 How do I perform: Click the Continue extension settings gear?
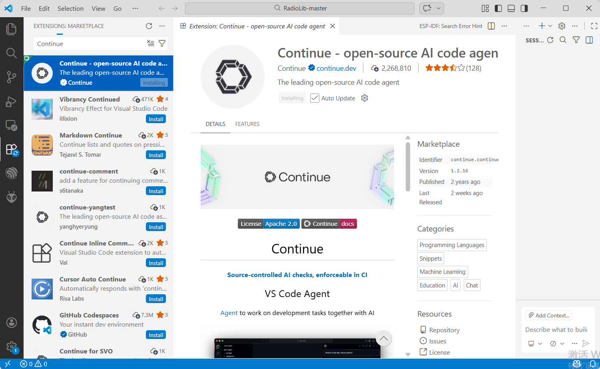365,98
